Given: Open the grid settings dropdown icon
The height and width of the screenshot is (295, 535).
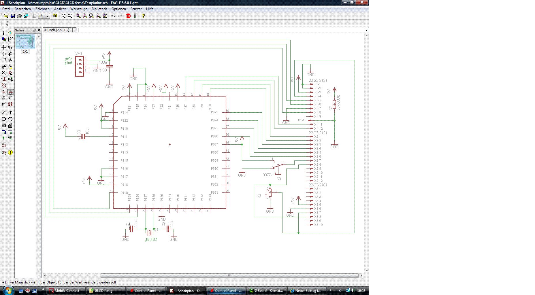Looking at the screenshot, I should 6,23.
